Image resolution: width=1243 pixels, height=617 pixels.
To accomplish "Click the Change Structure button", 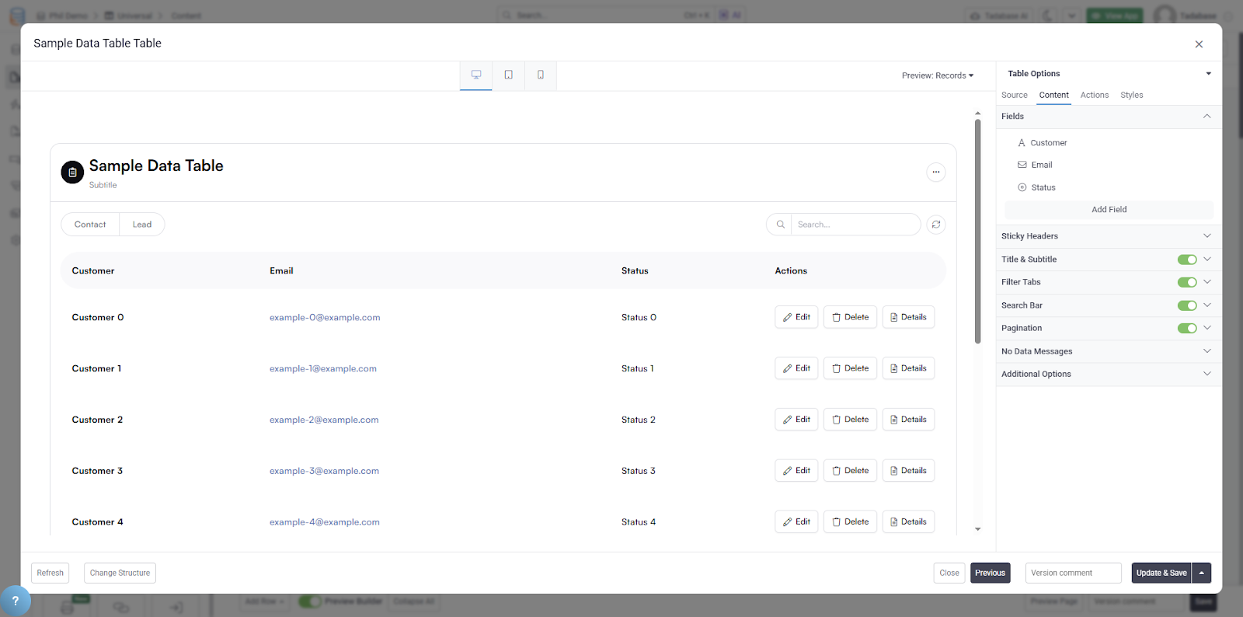I will [x=120, y=573].
